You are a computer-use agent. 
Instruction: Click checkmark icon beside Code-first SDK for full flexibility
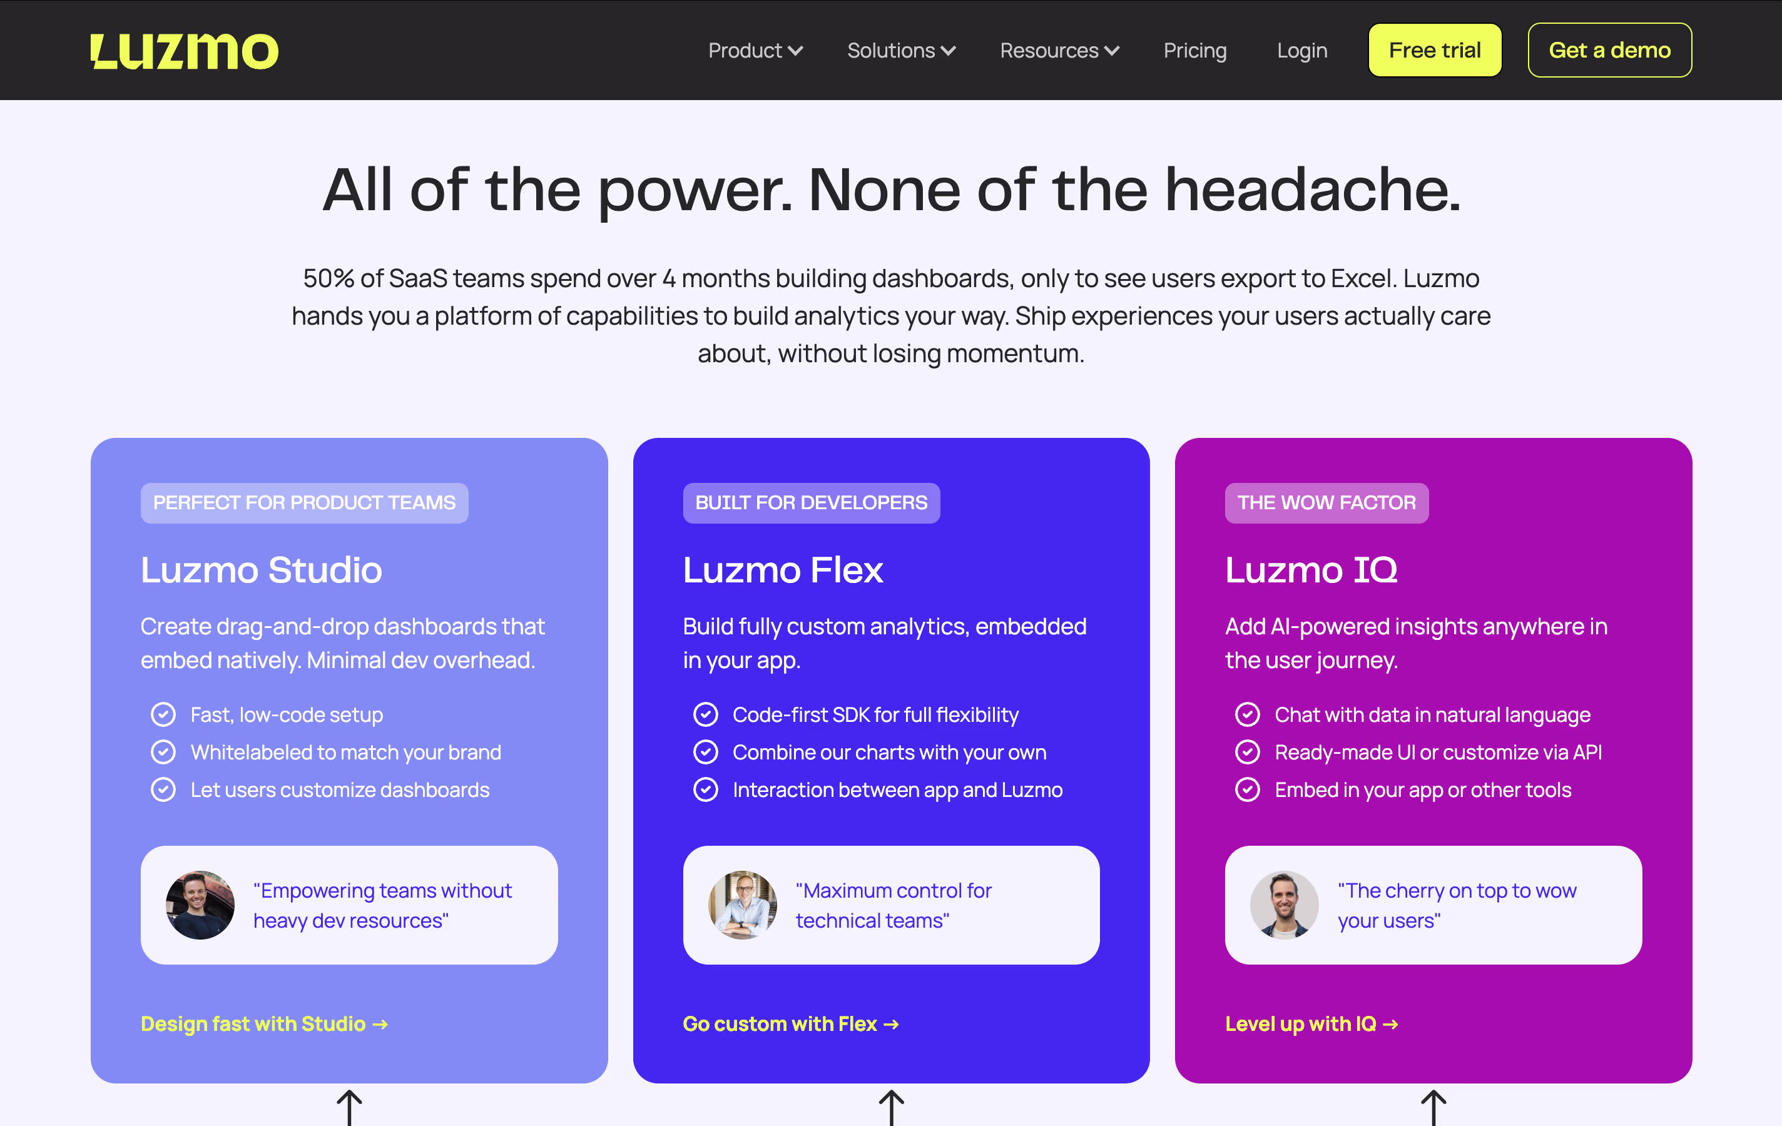click(x=705, y=714)
